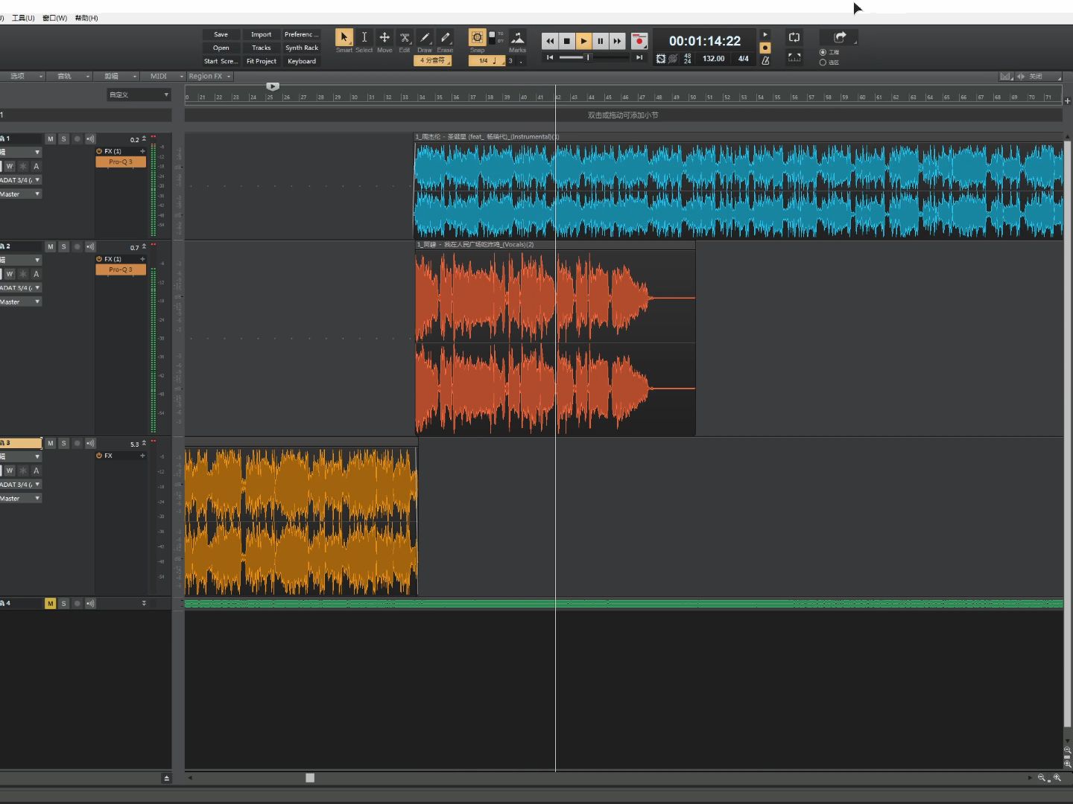Viewport: 1073px width, 804px height.
Task: Open the 4 分音符 tool resolution dropdown
Action: 433,60
